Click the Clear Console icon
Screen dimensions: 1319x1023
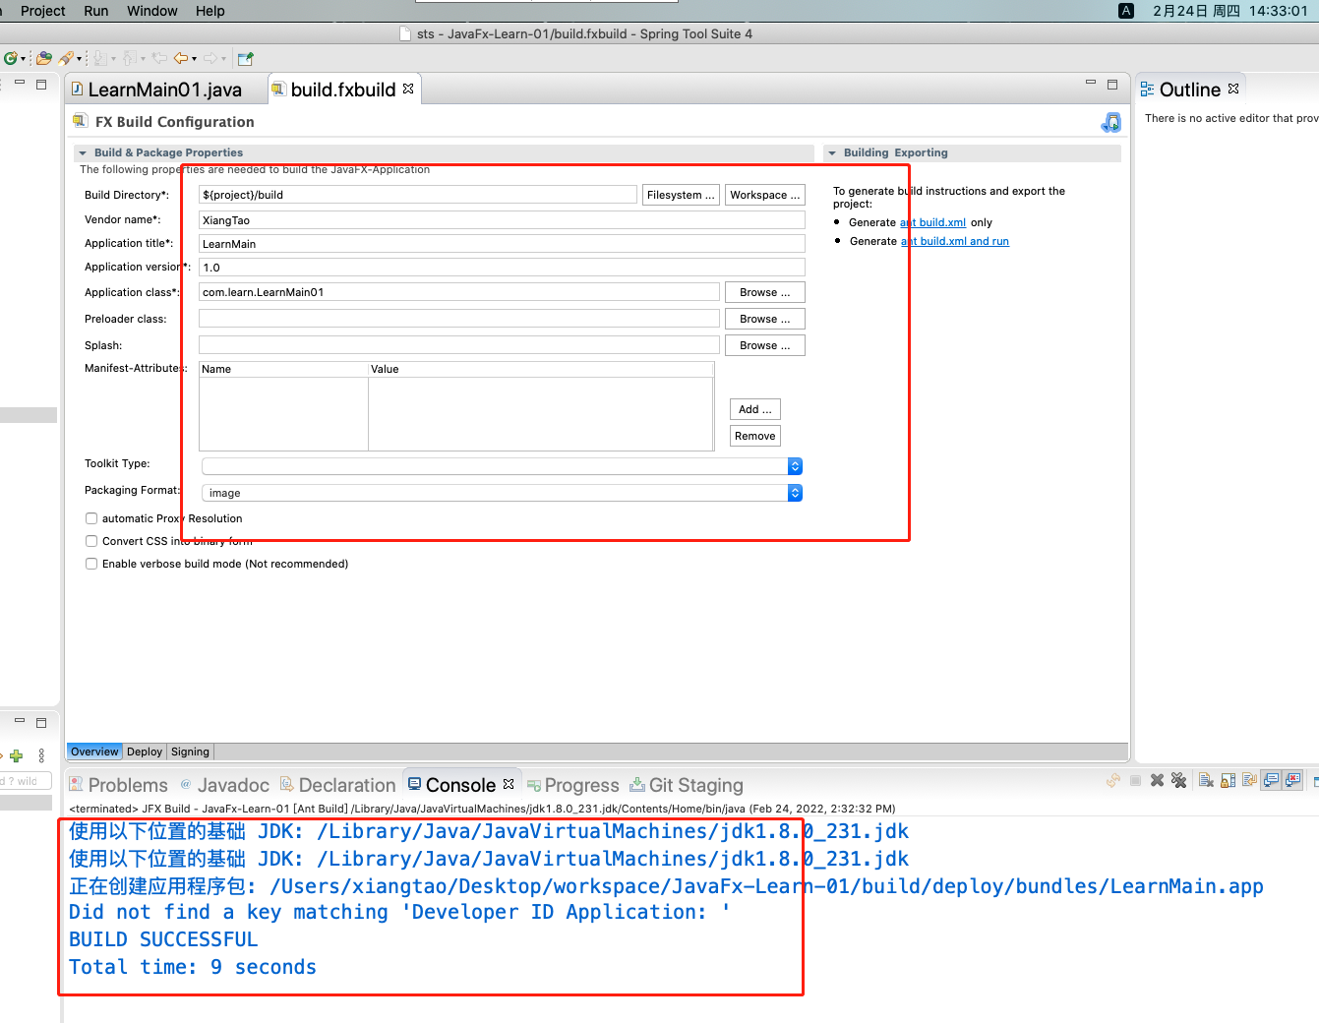[x=1206, y=780]
